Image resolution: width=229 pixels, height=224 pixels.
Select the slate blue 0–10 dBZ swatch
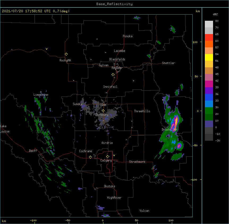tap(209, 124)
